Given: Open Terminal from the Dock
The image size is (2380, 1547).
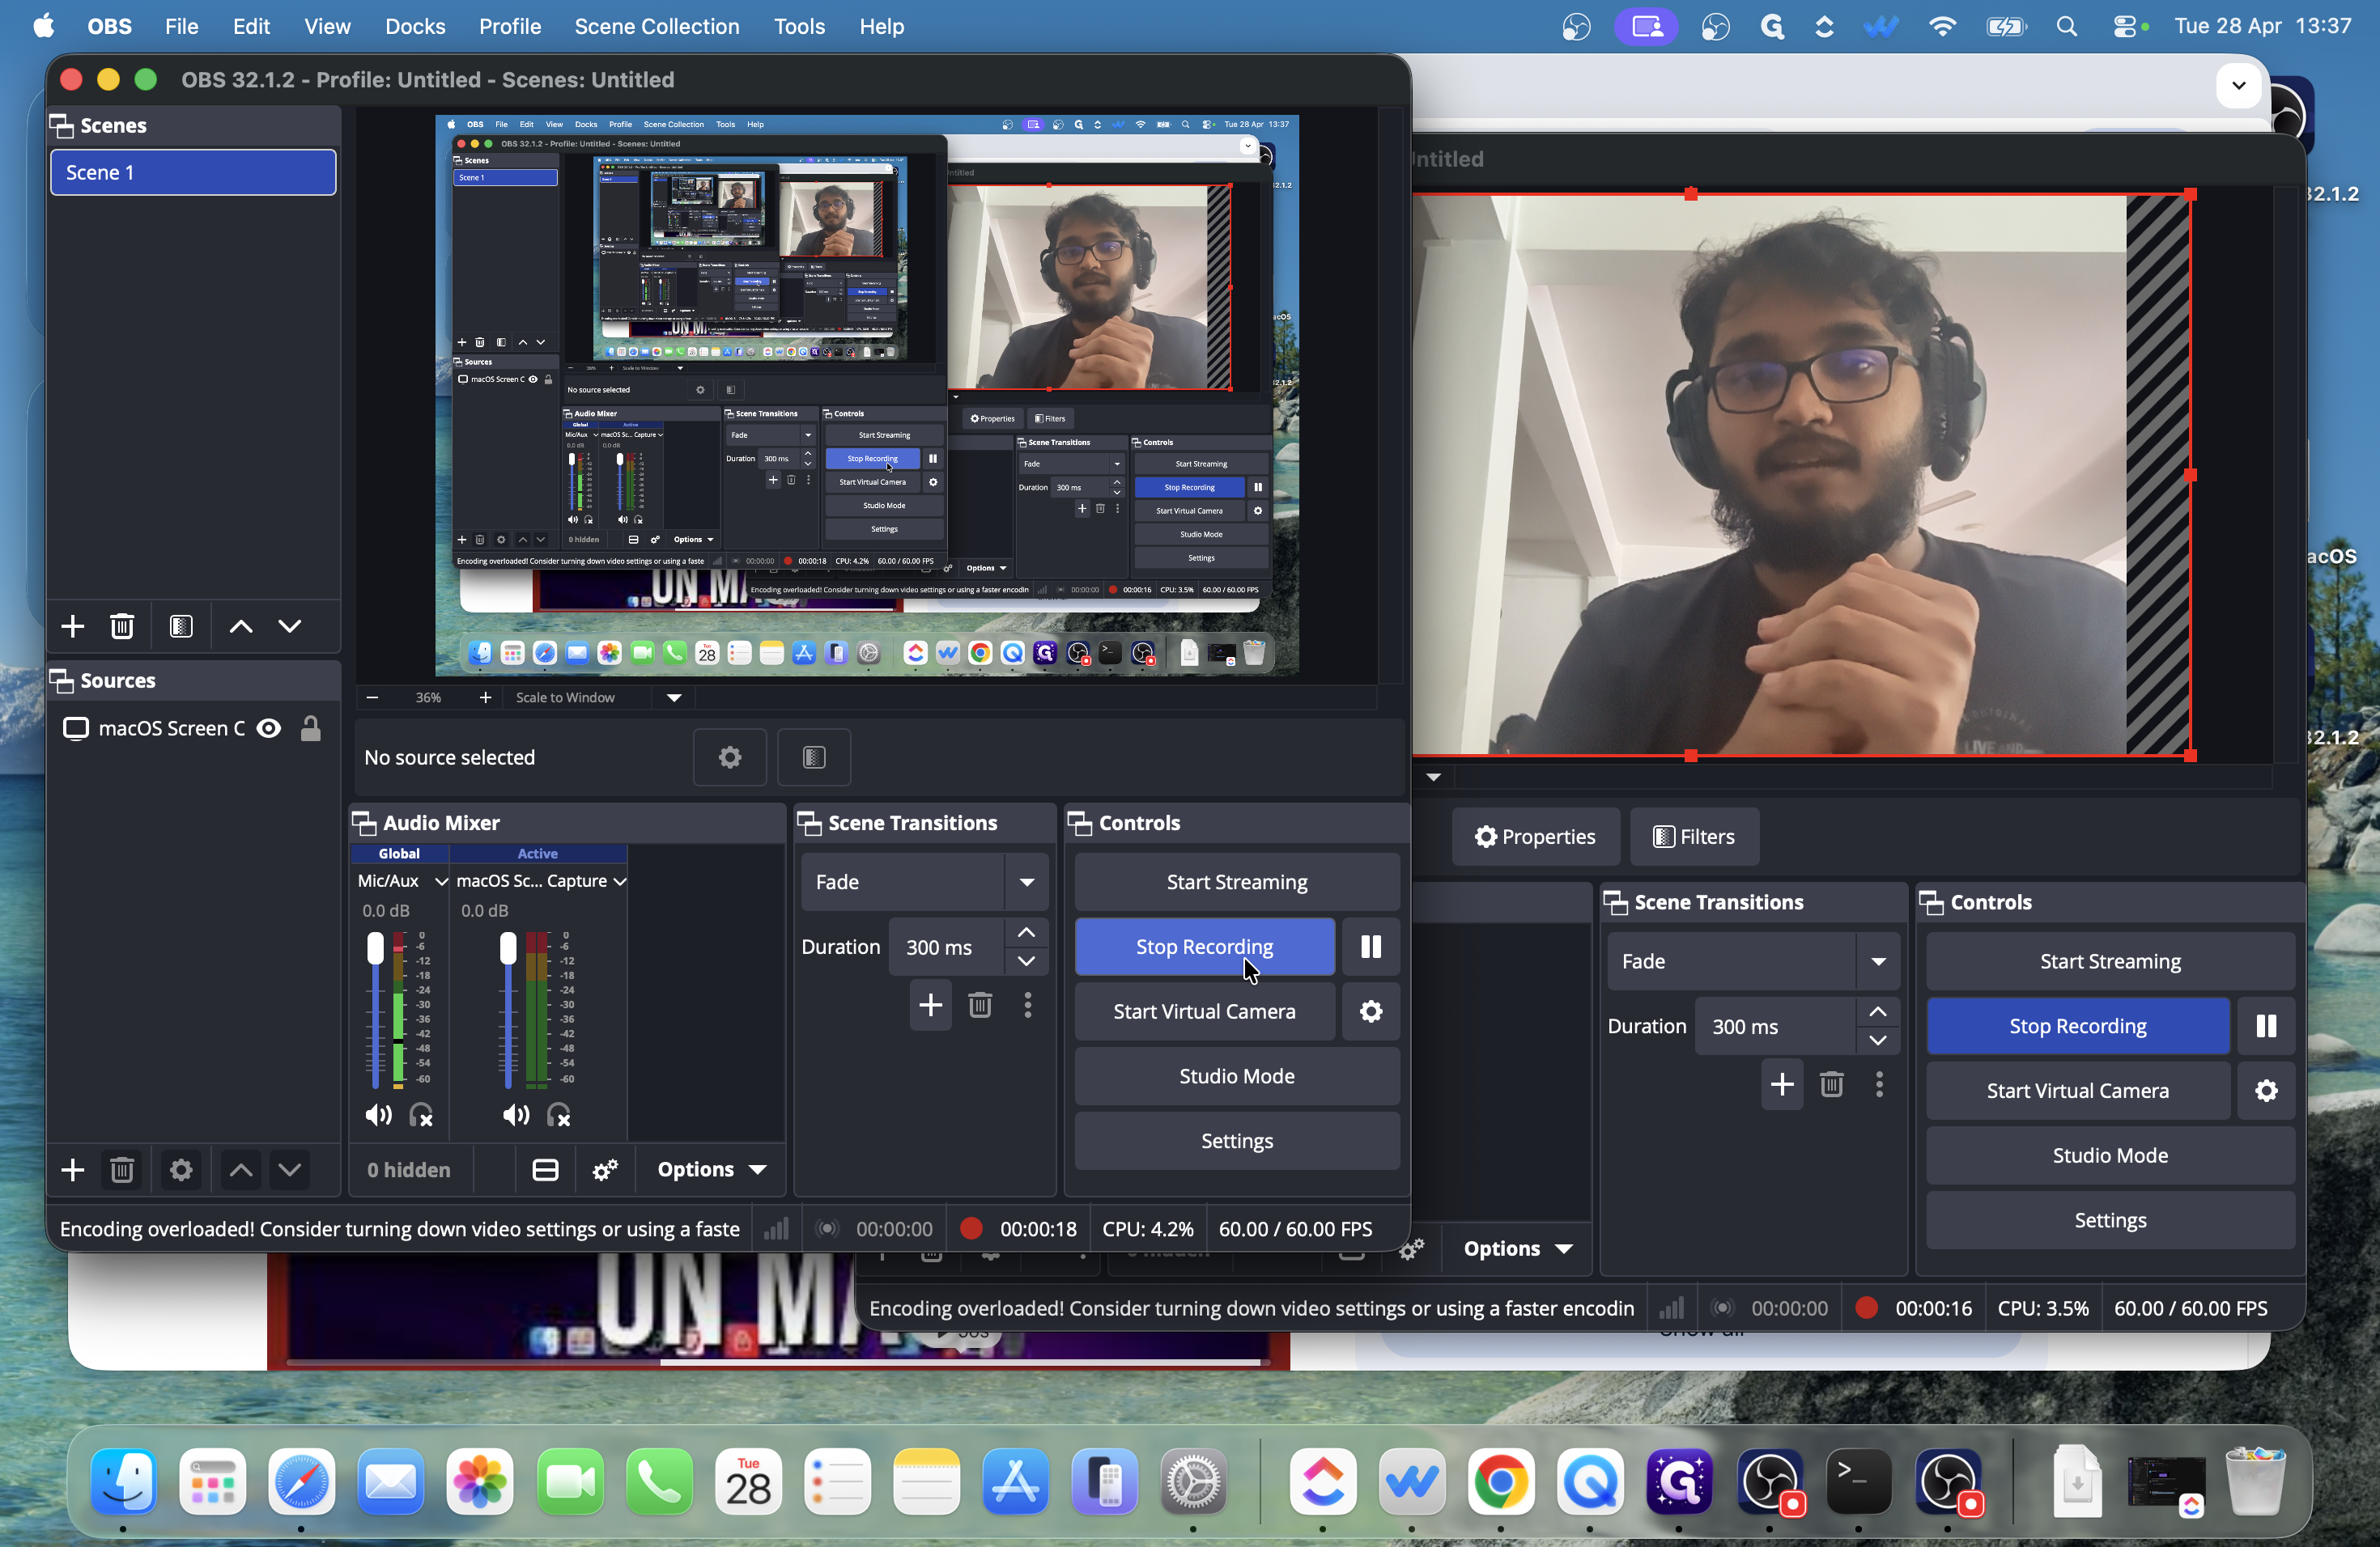Looking at the screenshot, I should [x=1859, y=1482].
